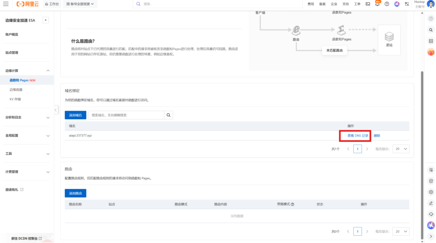This screenshot has height=243, width=436.
Task: Click the settings gear in right sidebar
Action: click(x=430, y=192)
